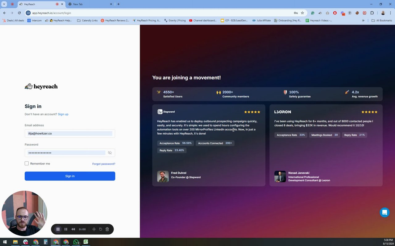
Task: Open the Forgot password link
Action: coord(104,164)
